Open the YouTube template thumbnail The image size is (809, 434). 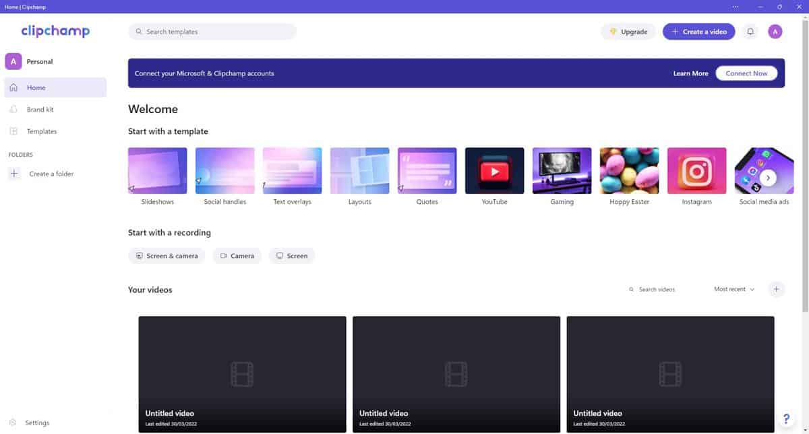[494, 171]
